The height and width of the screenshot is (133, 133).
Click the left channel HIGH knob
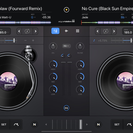(53, 65)
